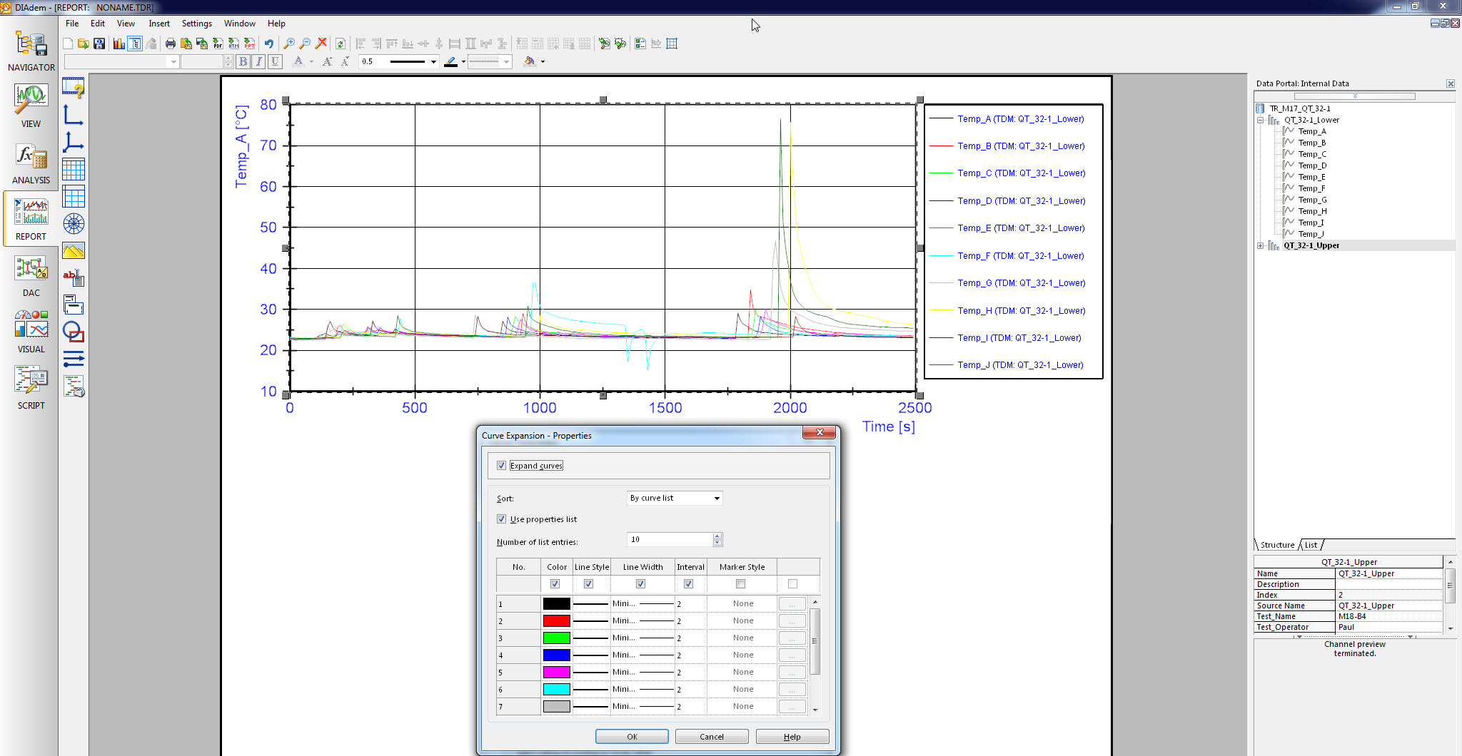Toggle the Line Style column checkbox

pyautogui.click(x=589, y=584)
